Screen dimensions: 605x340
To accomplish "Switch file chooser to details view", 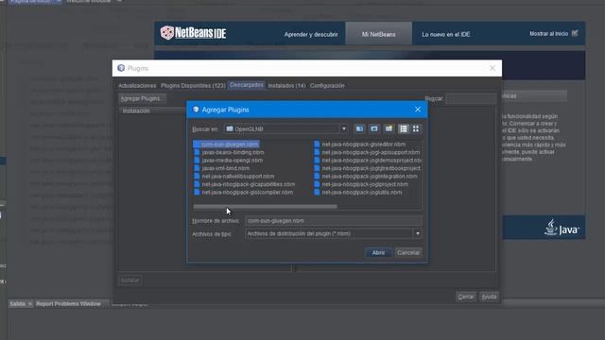I will [416, 128].
